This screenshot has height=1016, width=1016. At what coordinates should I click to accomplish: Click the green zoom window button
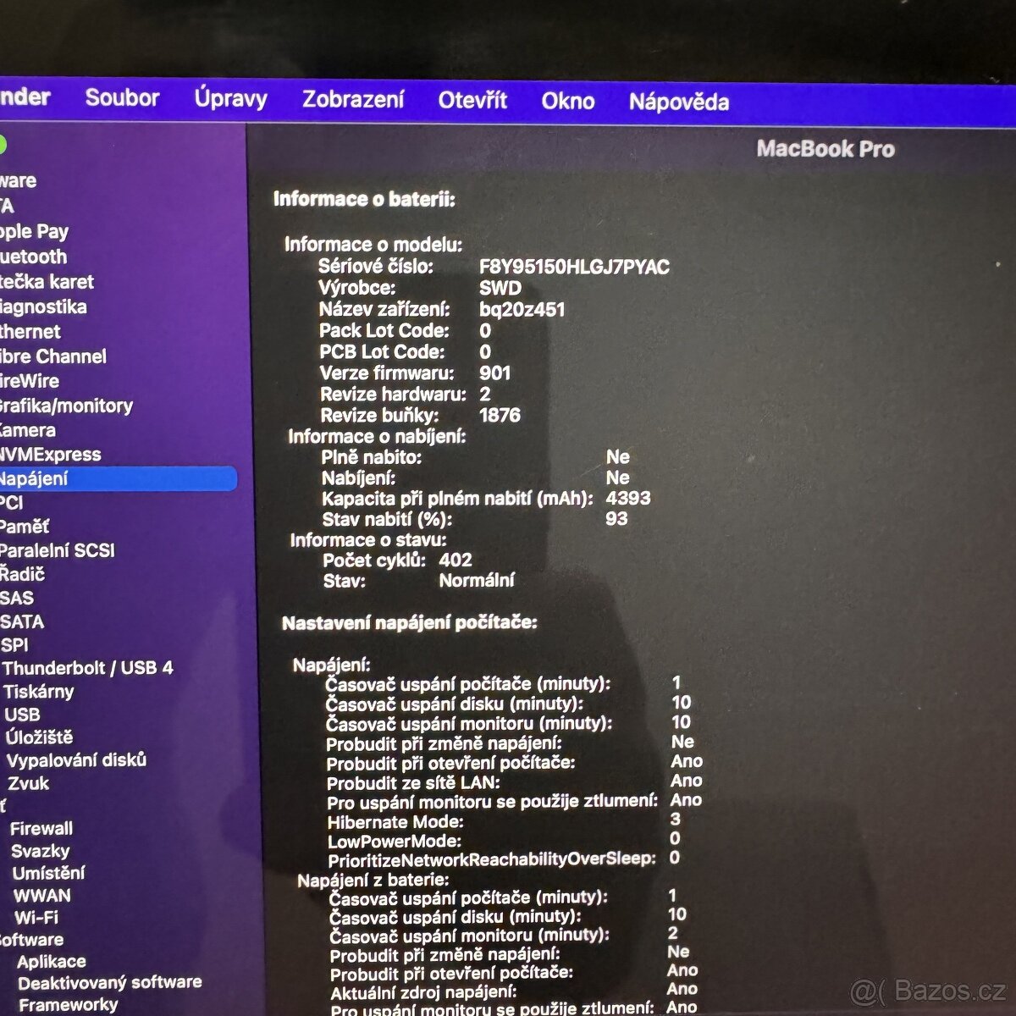coord(3,145)
